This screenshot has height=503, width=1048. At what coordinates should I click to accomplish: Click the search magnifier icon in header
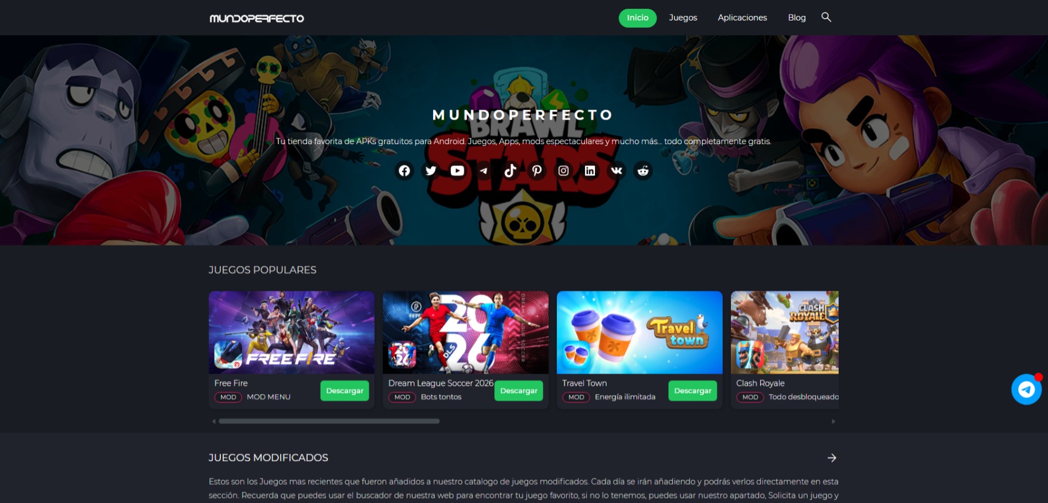point(826,17)
